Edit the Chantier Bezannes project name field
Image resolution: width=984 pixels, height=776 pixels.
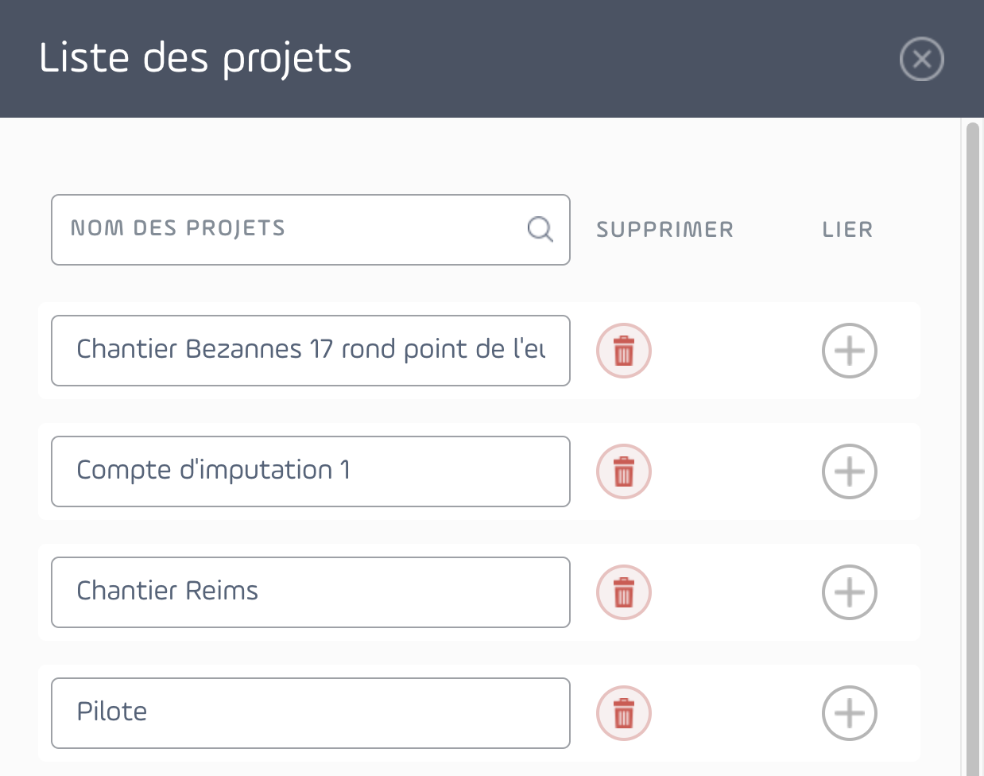[311, 351]
